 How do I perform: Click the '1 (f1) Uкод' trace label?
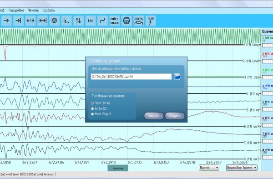pos(252,45)
